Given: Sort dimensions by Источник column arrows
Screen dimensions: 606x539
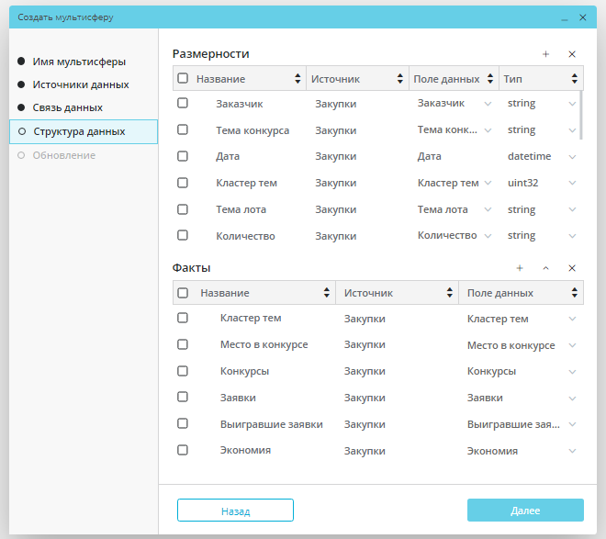Looking at the screenshot, I should click(400, 79).
